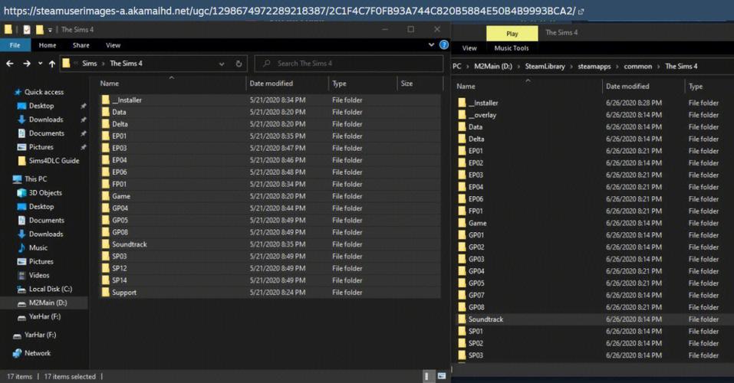
Task: Switch to large thumbnails view in status bar
Action: [440, 376]
